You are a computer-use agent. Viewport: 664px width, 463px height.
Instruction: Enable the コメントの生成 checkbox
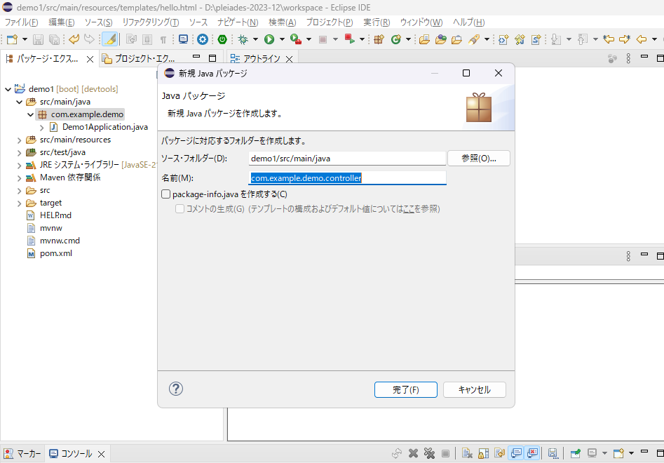179,208
